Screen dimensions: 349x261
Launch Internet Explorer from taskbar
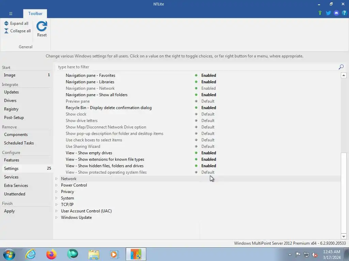[x=30, y=254]
